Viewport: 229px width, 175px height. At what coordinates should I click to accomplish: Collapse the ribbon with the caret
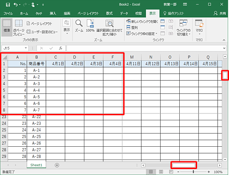click(x=224, y=40)
